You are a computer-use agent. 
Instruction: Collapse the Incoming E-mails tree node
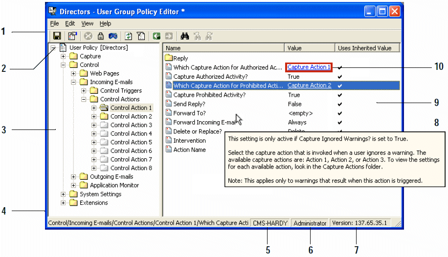point(73,82)
